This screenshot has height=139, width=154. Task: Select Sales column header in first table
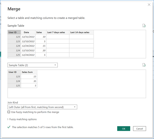click(41, 32)
